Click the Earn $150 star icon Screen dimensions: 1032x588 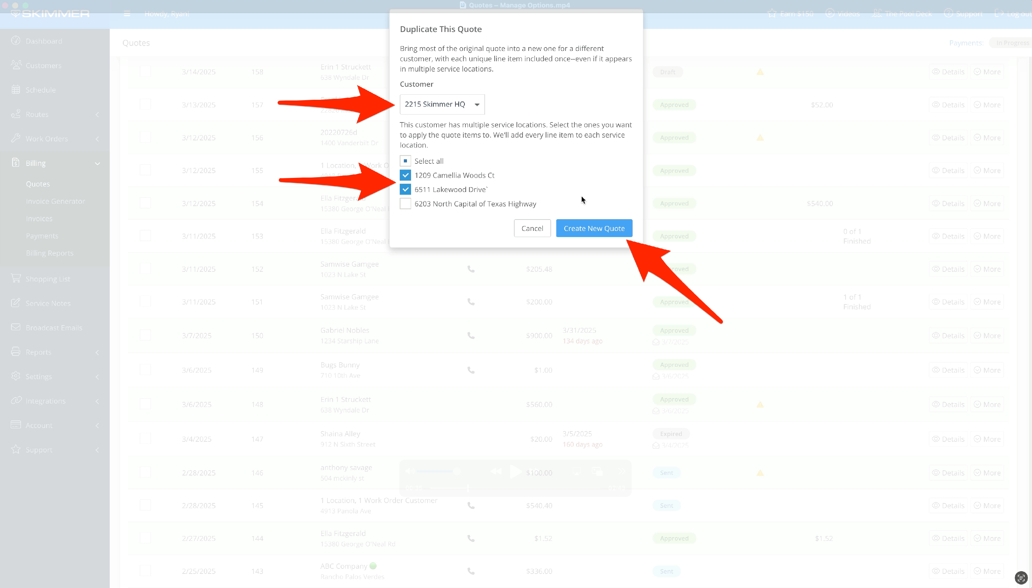click(772, 14)
